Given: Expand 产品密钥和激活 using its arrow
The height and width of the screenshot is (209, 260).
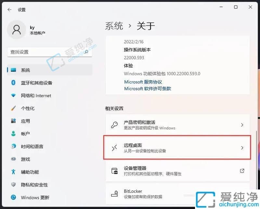Looking at the screenshot, I should (242, 124).
